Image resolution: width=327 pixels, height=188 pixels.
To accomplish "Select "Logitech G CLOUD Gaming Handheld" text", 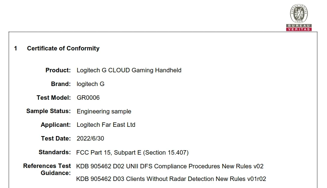I will pos(129,70).
